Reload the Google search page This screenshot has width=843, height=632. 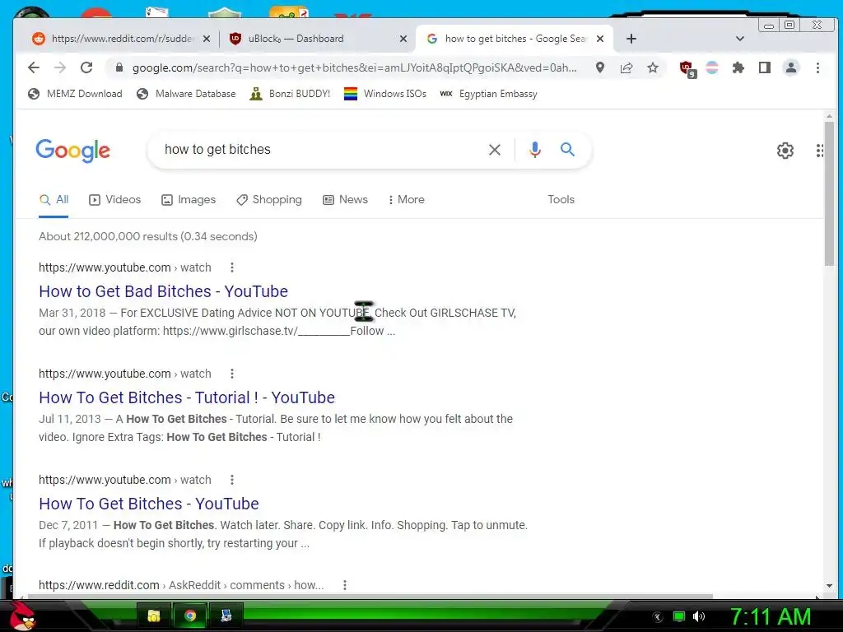tap(86, 67)
